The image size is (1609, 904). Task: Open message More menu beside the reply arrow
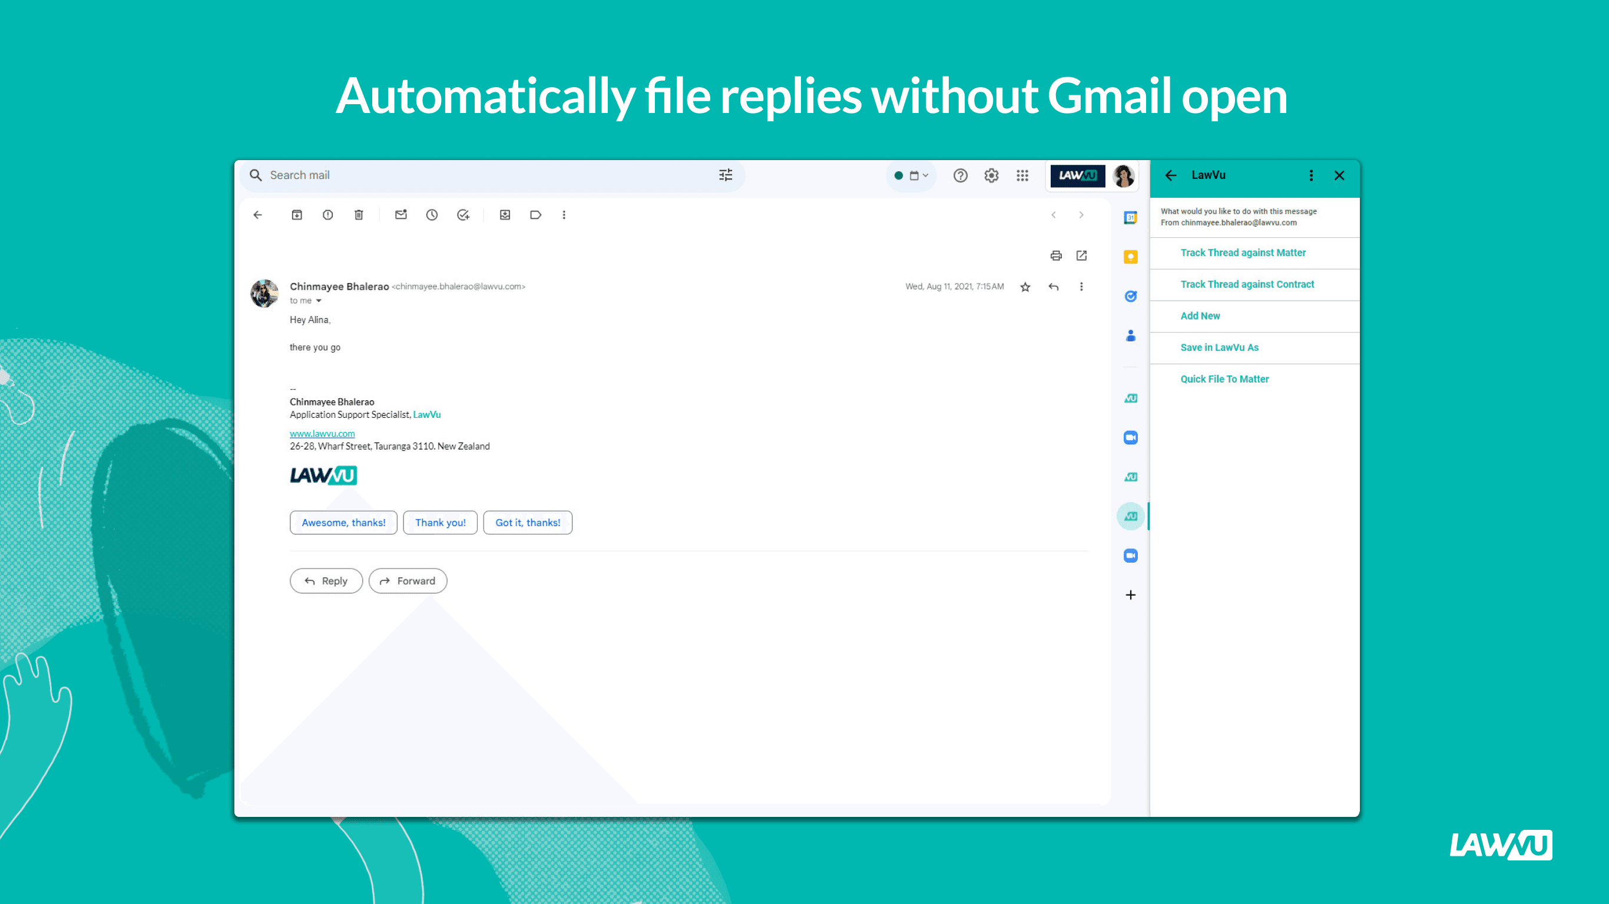(1082, 287)
